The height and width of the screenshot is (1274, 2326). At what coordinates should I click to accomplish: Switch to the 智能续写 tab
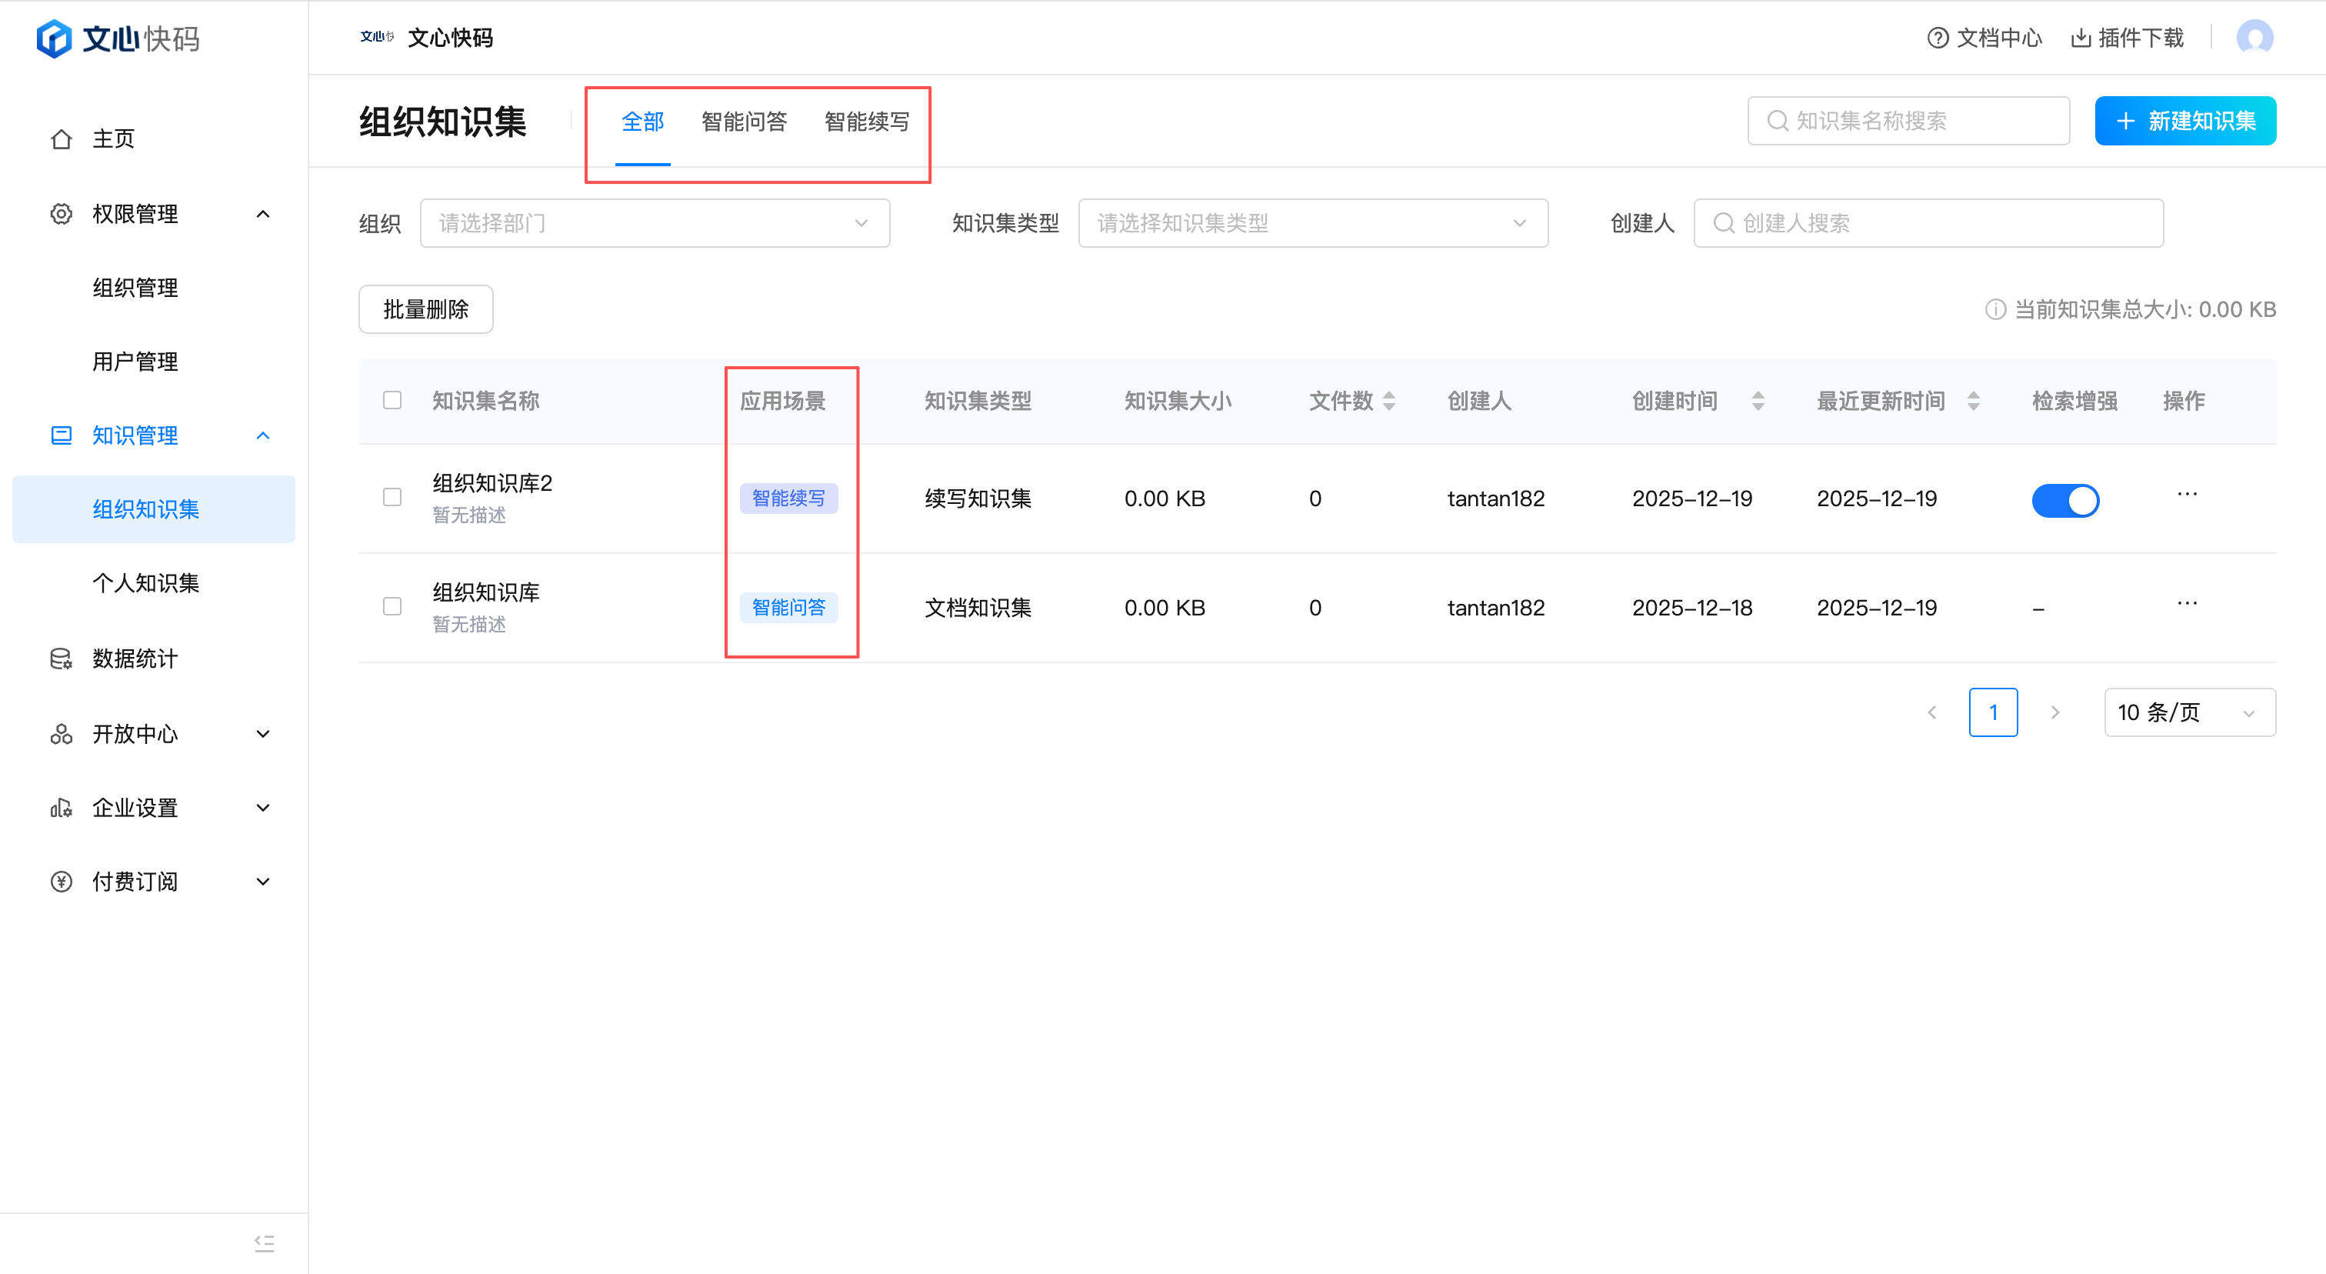pyautogui.click(x=866, y=122)
